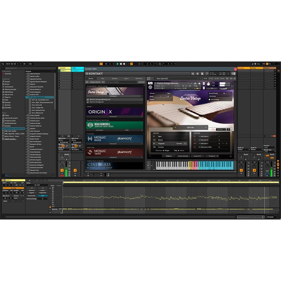This screenshot has height=281, width=281.
Task: Open instrument info icon next to camera
Action: (199, 83)
